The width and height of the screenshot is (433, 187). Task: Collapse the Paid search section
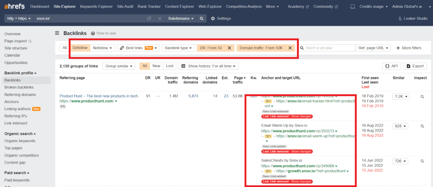click(x=17, y=173)
